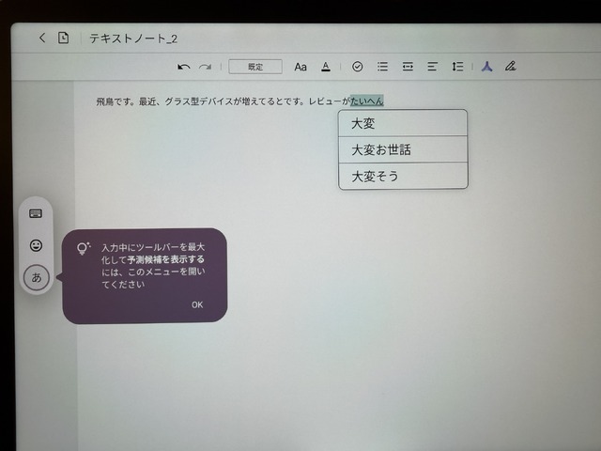Viewport: 601px width, 451px height.
Task: Click the indent icon in toolbar
Action: click(408, 67)
